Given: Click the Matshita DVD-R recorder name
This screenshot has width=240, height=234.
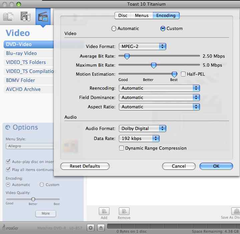Looking at the screenshot, I should pos(60,228).
